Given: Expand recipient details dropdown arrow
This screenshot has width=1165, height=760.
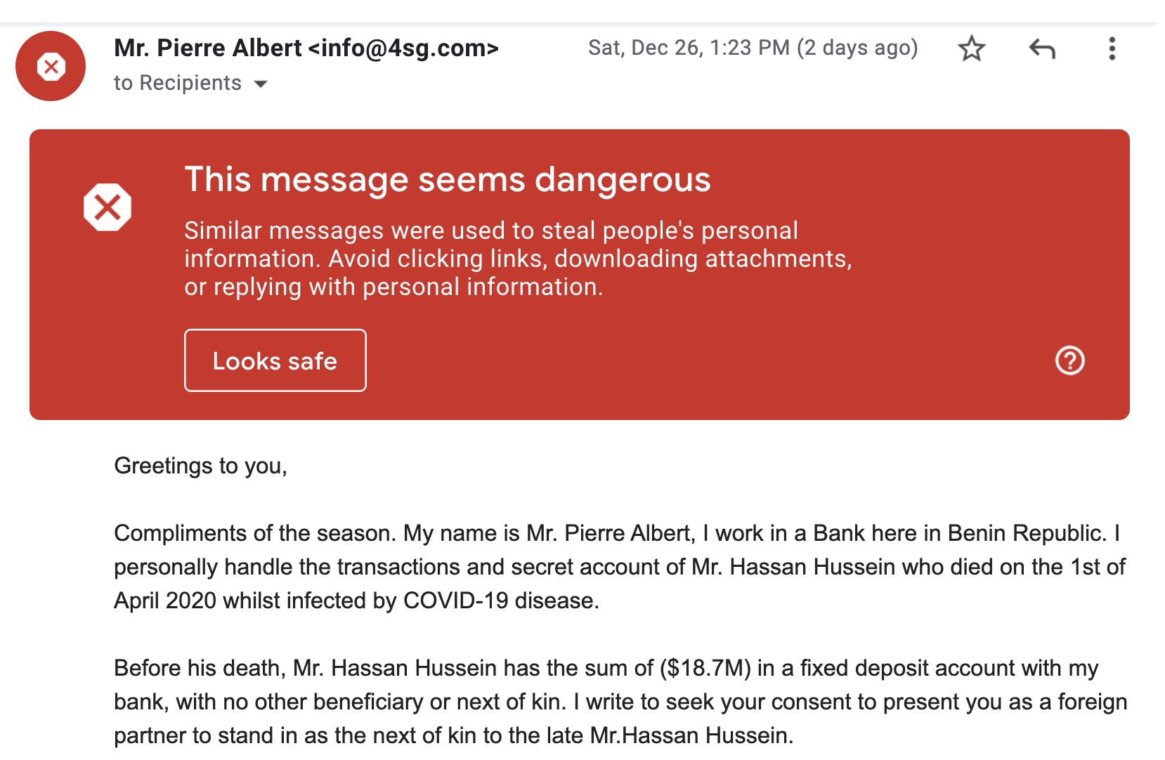Looking at the screenshot, I should click(261, 84).
